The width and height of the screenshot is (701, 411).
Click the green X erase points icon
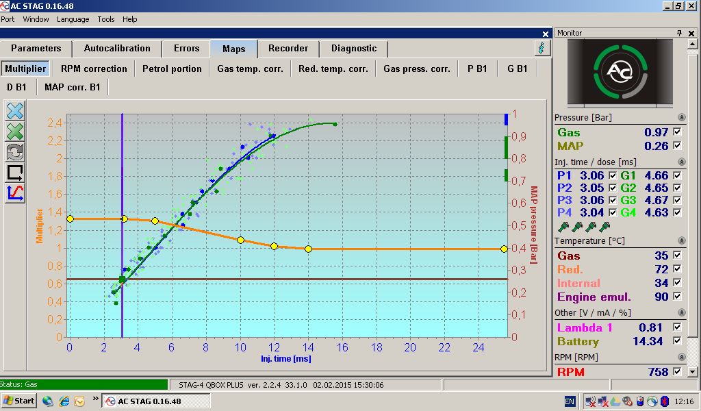tap(15, 131)
